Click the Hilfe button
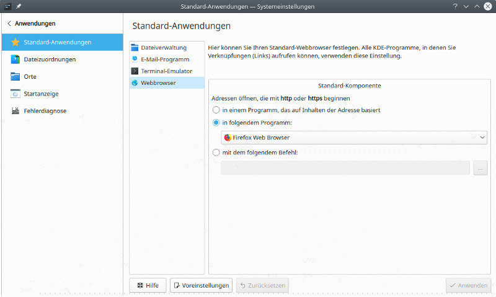 point(148,285)
